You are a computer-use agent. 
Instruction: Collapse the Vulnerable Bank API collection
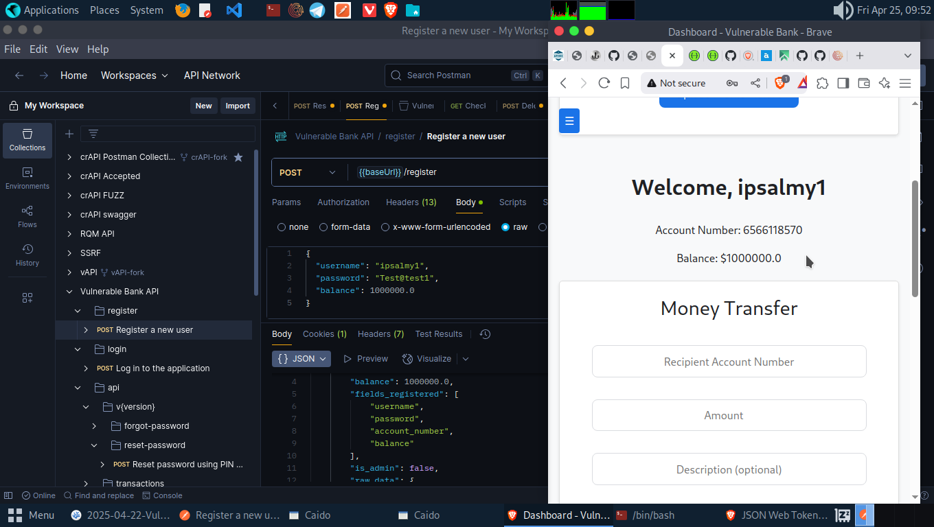point(69,292)
